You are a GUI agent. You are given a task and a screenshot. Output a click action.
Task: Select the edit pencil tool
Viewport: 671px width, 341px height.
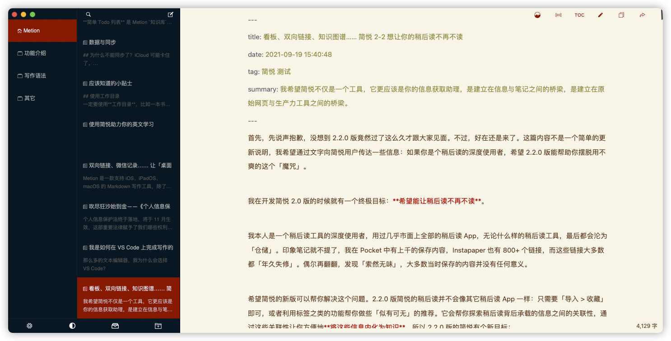[600, 15]
